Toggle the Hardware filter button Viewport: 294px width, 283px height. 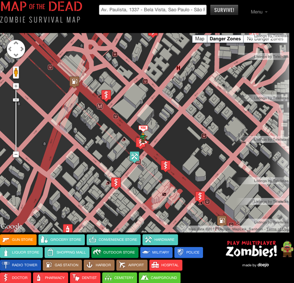tap(160, 239)
